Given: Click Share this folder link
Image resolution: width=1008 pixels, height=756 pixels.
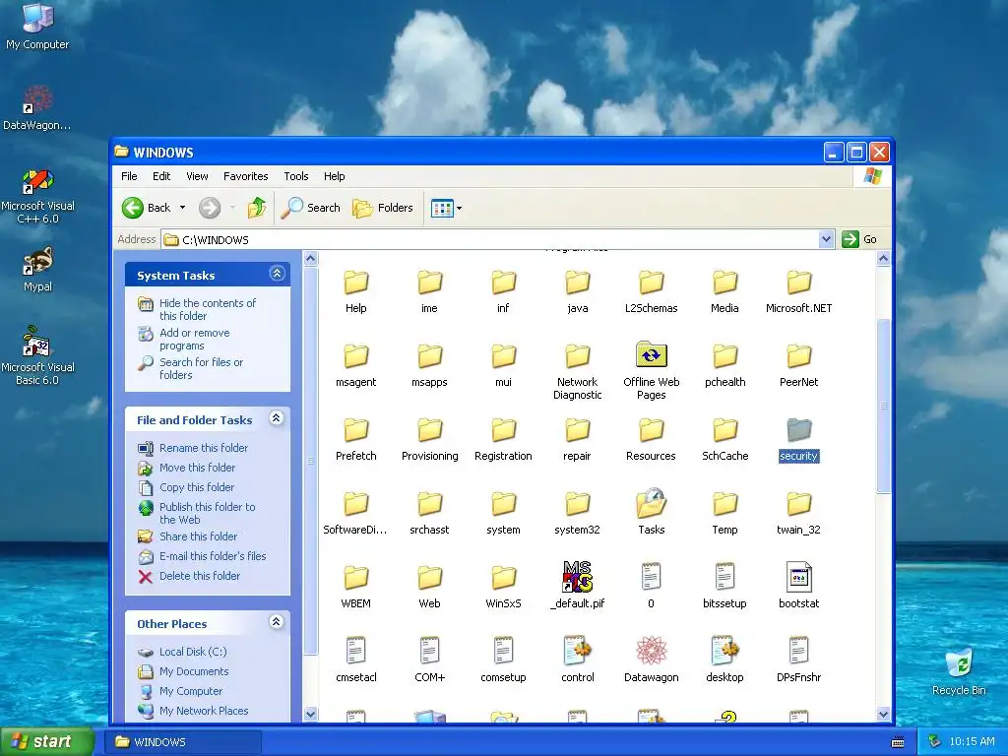Looking at the screenshot, I should click(x=198, y=536).
